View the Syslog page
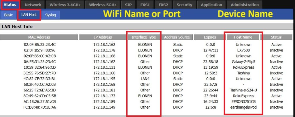This screenshot has width=295, height=117. click(x=50, y=15)
